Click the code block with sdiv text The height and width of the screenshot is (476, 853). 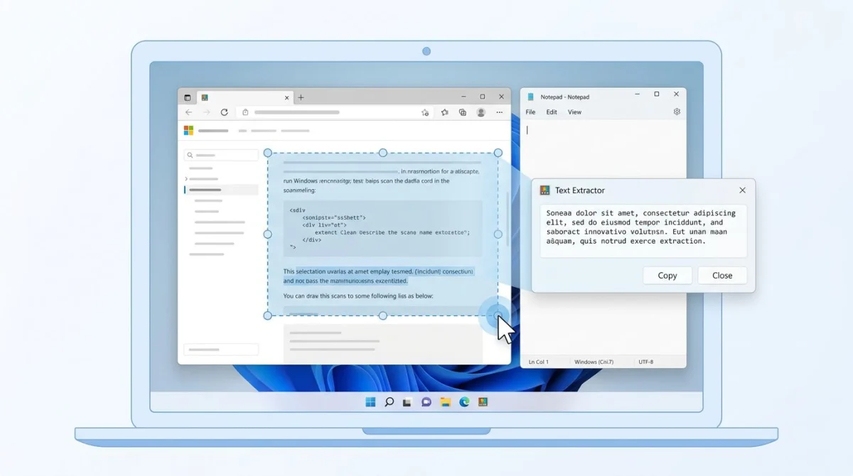click(x=382, y=228)
